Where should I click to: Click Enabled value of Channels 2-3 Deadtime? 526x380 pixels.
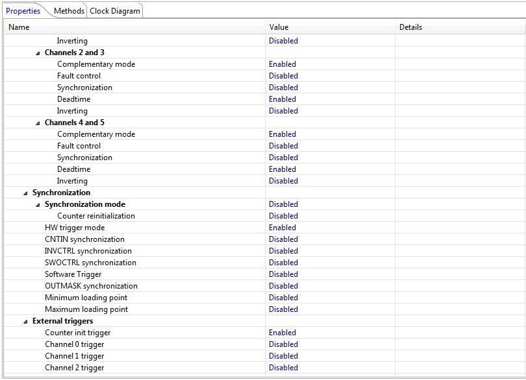click(x=282, y=99)
